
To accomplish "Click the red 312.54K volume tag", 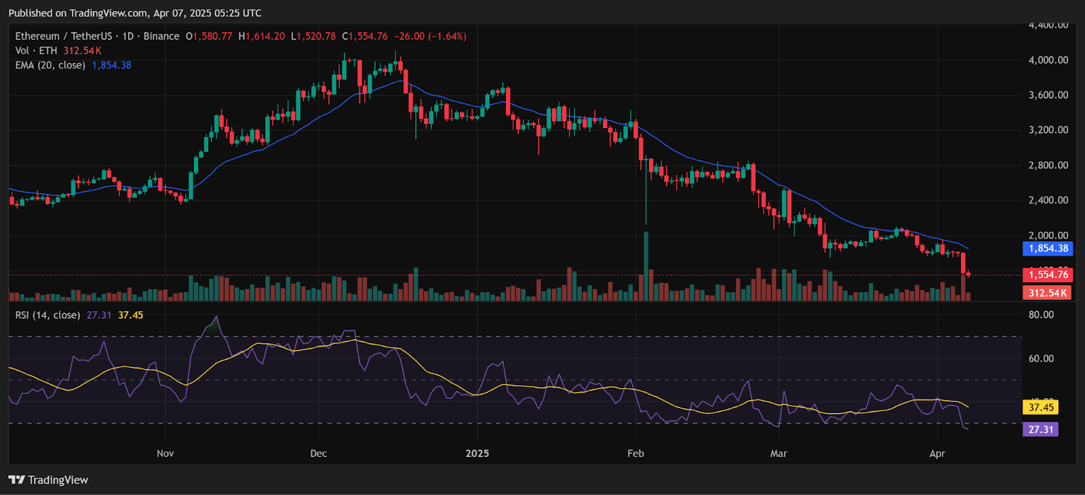I will 1048,293.
